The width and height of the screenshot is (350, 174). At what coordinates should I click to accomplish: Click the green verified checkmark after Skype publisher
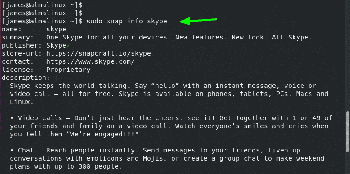point(68,46)
